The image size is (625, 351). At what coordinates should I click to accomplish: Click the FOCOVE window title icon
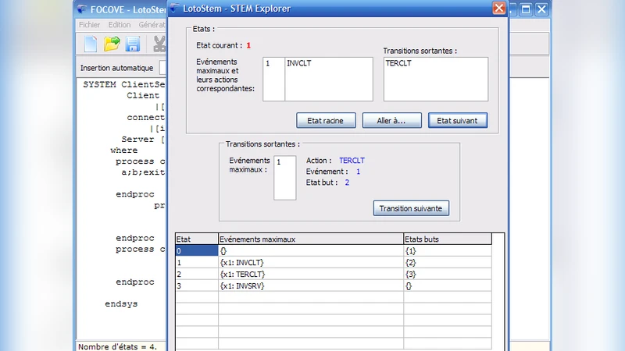click(x=84, y=9)
